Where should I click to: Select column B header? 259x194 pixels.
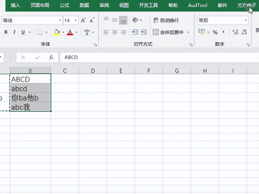(30, 71)
